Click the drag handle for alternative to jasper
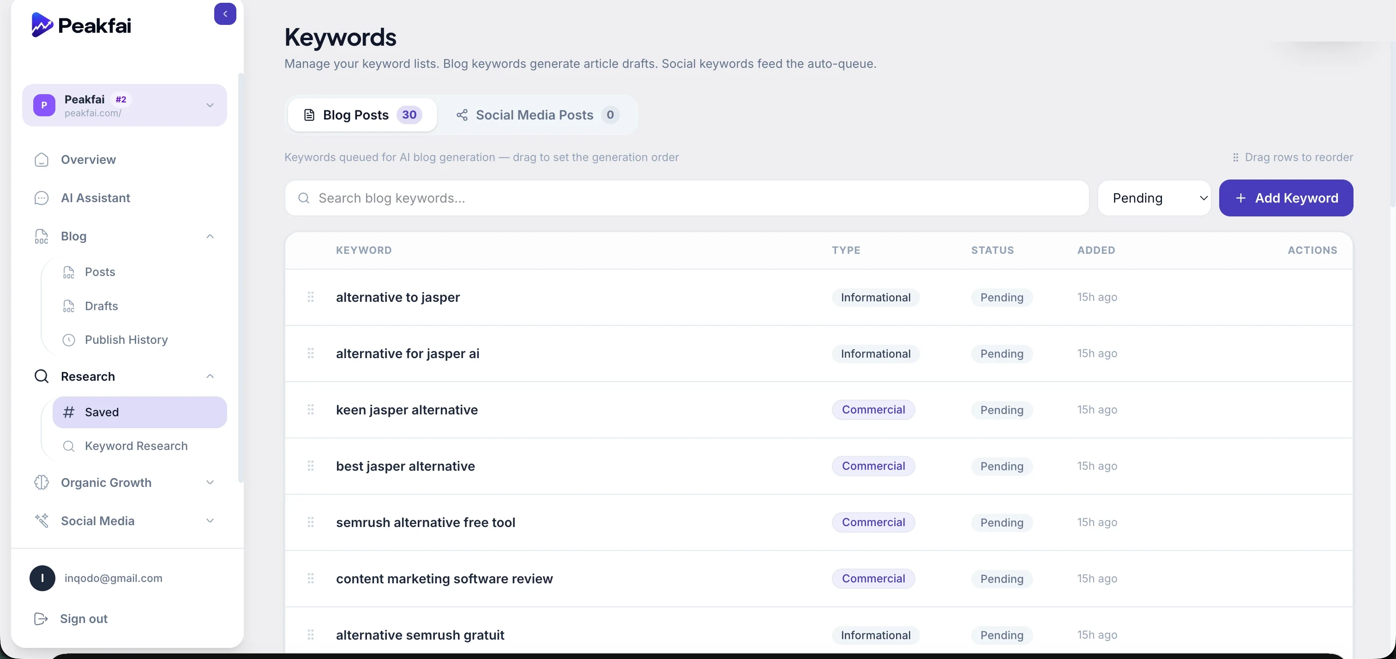 point(311,297)
